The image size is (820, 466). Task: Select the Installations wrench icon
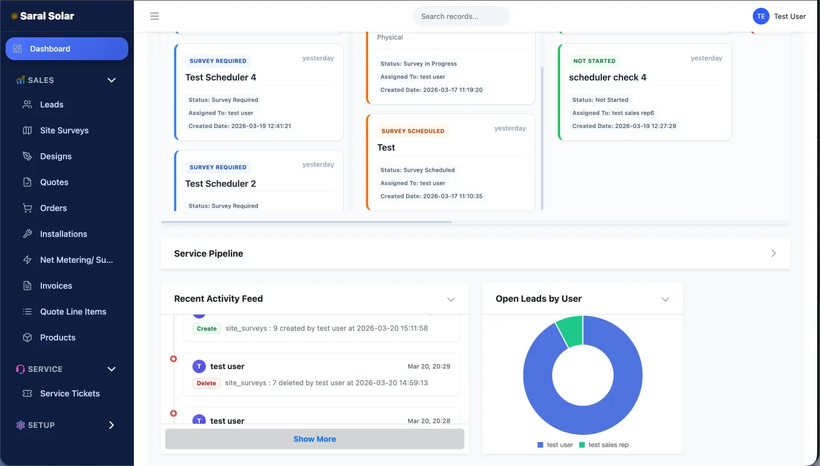pyautogui.click(x=28, y=233)
